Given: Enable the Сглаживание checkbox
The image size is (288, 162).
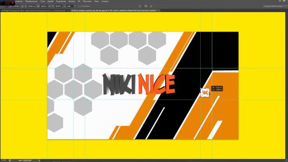Looking at the screenshot, I should click(79, 6).
